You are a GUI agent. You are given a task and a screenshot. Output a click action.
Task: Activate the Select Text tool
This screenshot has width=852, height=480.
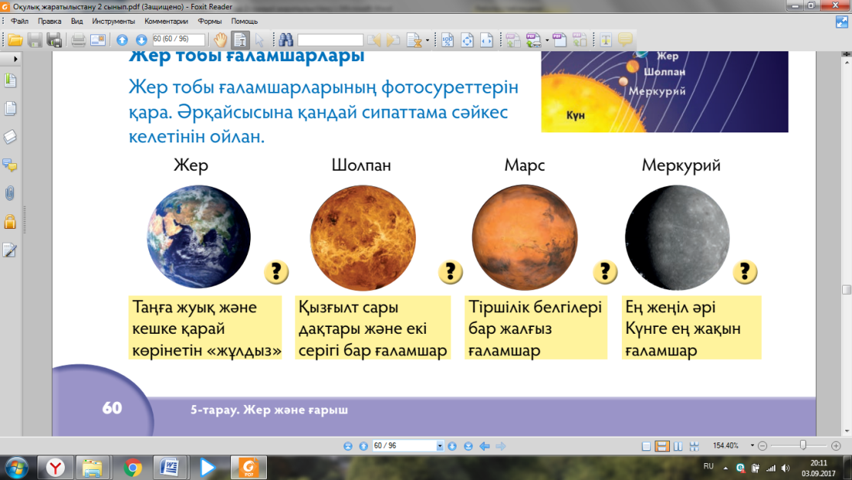point(239,40)
